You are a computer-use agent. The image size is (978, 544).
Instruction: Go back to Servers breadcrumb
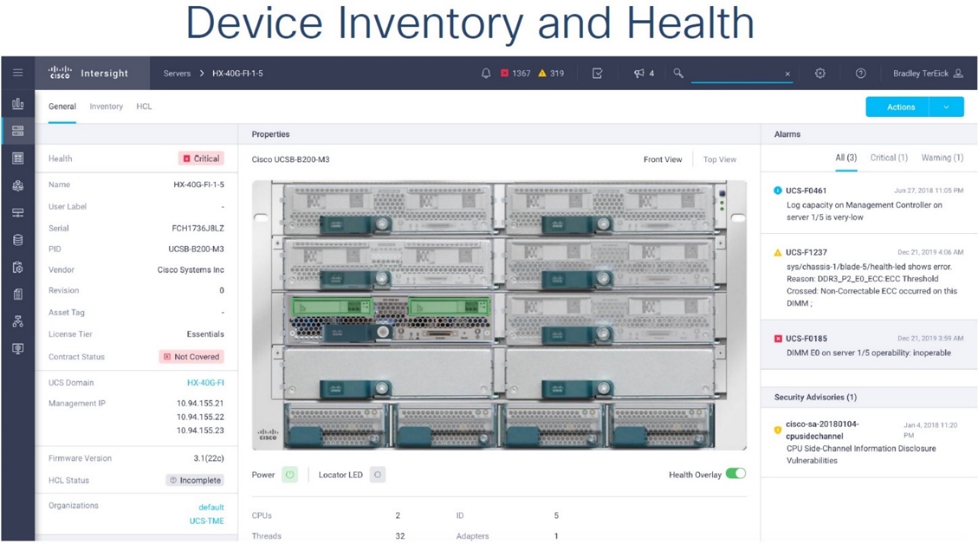(x=177, y=73)
